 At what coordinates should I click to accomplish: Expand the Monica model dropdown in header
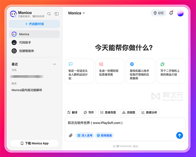point(76,13)
